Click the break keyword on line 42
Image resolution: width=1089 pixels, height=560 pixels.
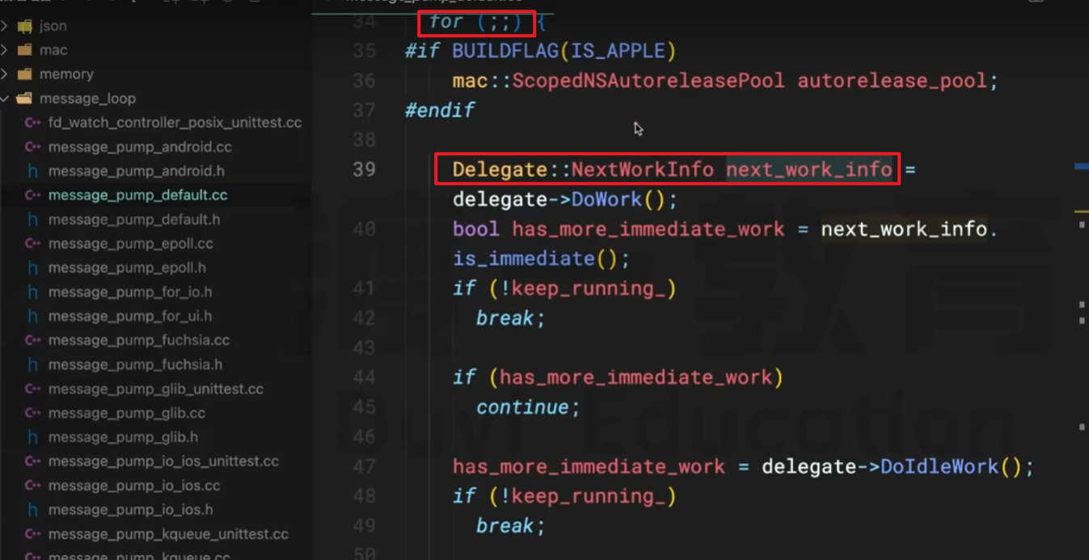click(505, 318)
